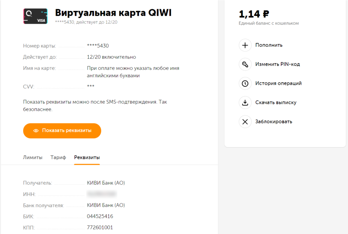Image resolution: width=348 pixels, height=234 pixels.
Task: Click the Банк получателя label
Action: 43,206
